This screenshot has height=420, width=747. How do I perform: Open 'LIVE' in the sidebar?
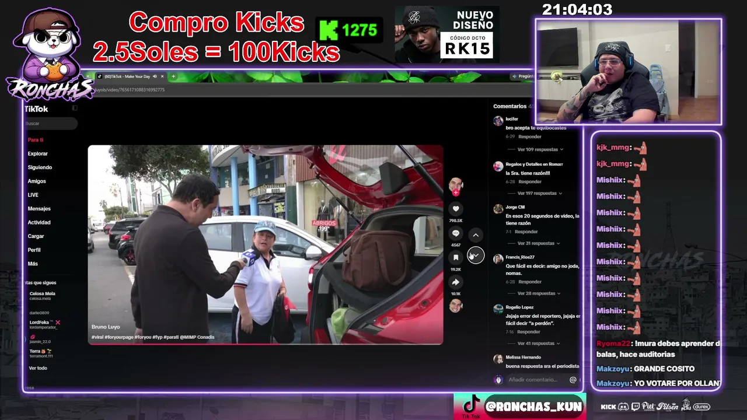pyautogui.click(x=33, y=195)
